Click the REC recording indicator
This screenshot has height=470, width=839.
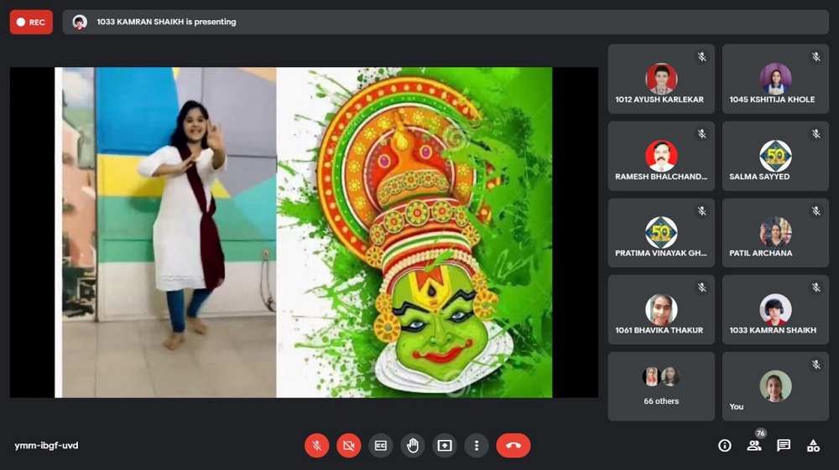31,23
